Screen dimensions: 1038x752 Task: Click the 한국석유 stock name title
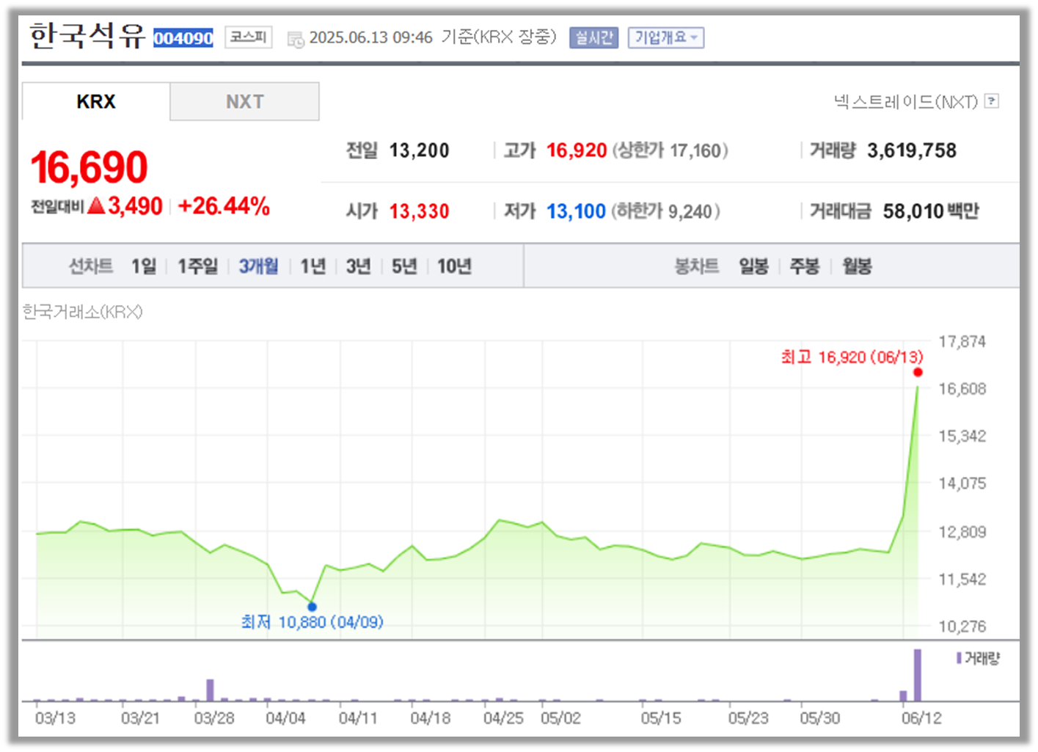[87, 35]
